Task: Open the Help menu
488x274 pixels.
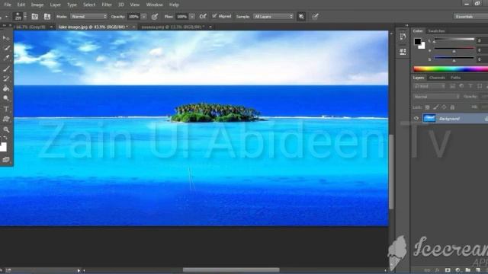Action: tap(174, 5)
